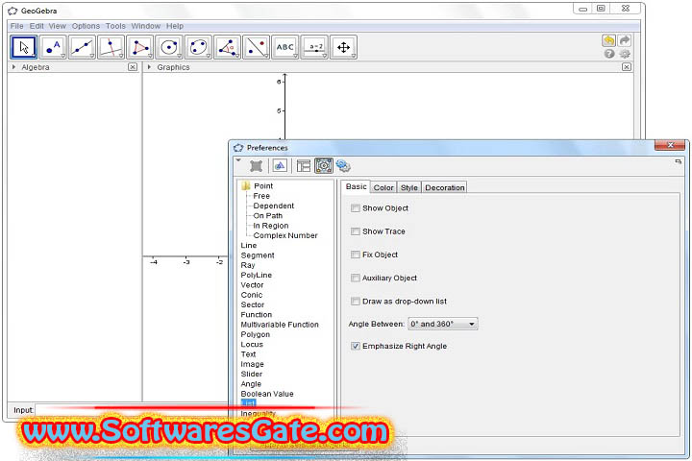Select Complex Number in tree
The image size is (692, 461).
[x=285, y=235]
